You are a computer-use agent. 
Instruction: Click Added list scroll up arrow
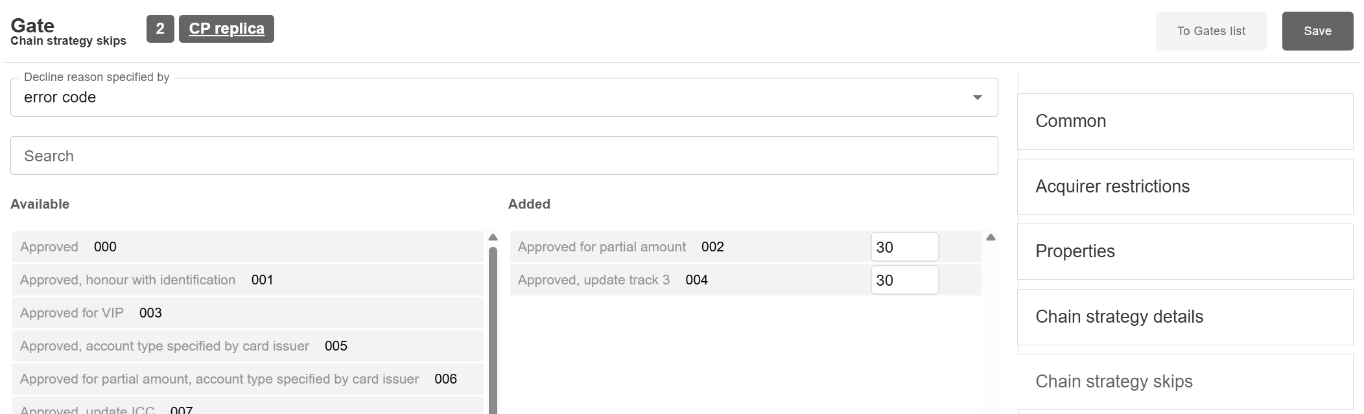point(991,237)
